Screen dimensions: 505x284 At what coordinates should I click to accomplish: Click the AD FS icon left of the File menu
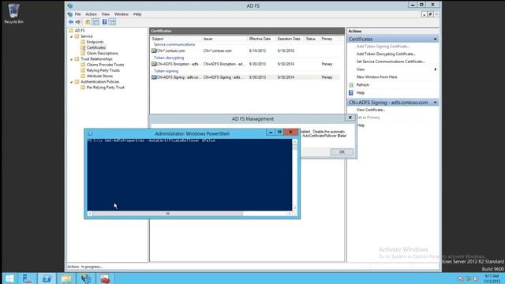coord(70,14)
